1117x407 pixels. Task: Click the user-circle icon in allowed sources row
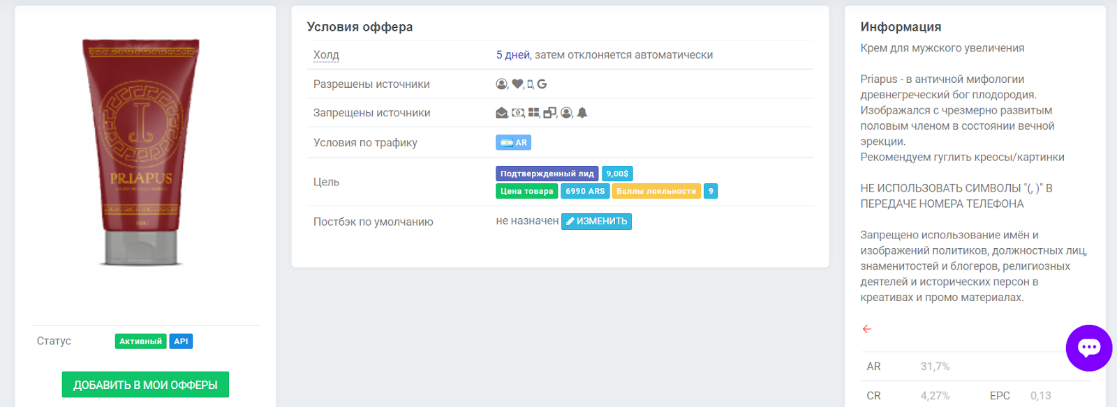click(501, 84)
